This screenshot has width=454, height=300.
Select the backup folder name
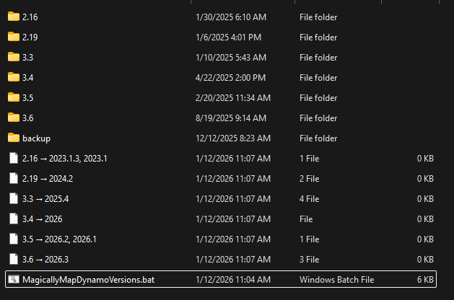(36, 138)
